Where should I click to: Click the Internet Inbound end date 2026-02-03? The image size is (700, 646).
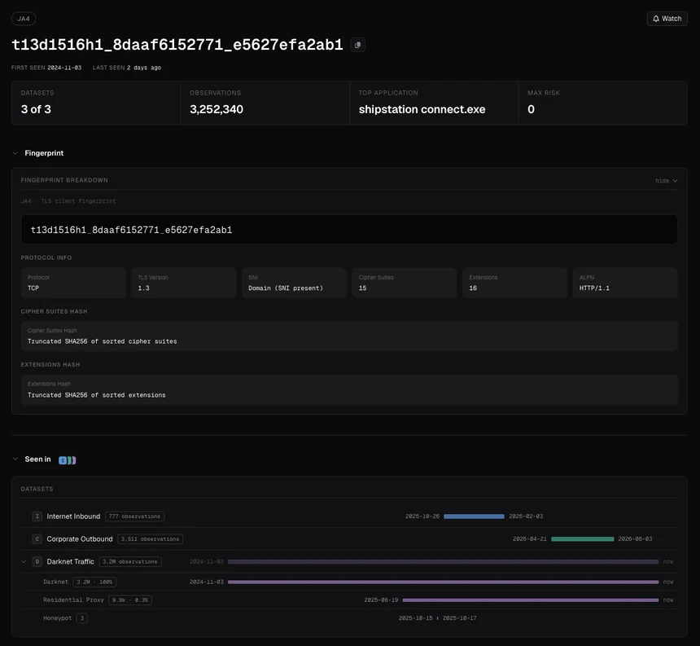[526, 516]
